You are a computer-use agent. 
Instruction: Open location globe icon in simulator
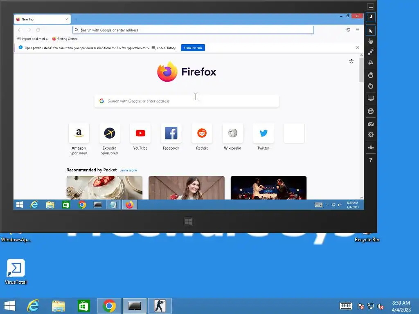371,111
